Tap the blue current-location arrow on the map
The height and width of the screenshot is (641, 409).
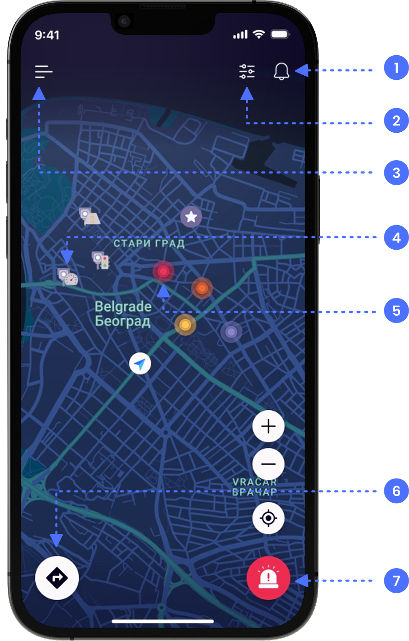point(140,364)
